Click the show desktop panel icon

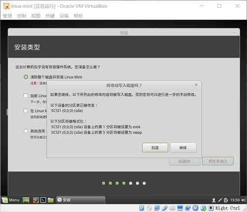26,200
